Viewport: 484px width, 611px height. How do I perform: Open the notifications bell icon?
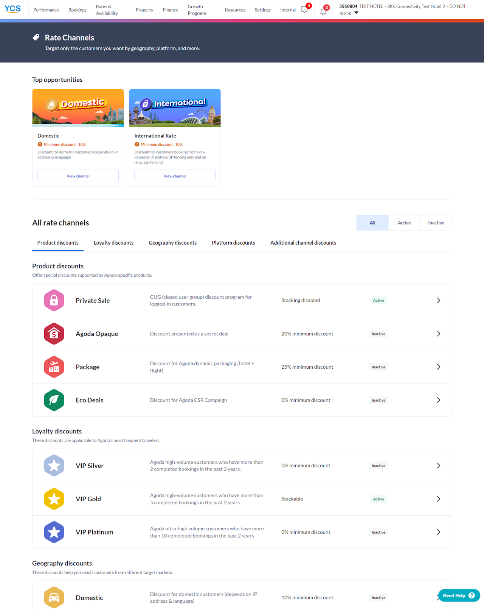[x=323, y=12]
